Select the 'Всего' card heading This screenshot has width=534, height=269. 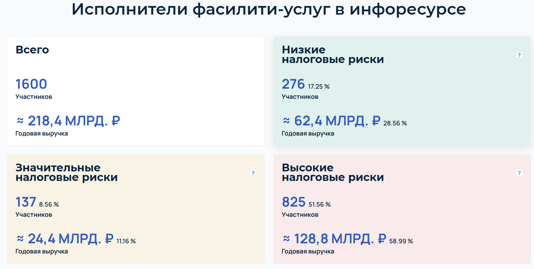(32, 50)
